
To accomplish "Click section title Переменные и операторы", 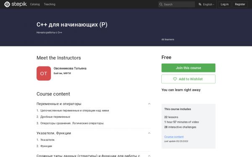I will point(59,104).
